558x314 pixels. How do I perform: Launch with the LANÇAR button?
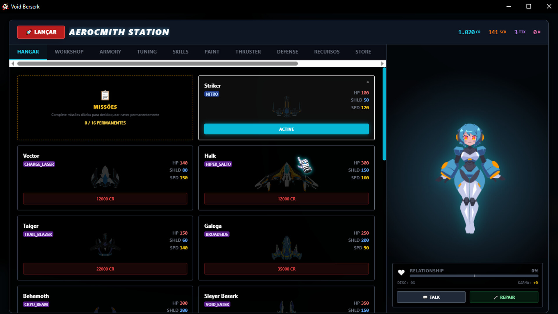coord(41,32)
